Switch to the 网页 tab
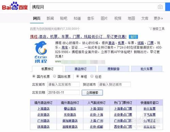Viewport: 170px width, 132px height. point(37,18)
